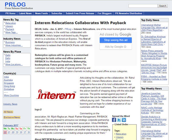The image size is (172, 140).
Task: Open News Feeds menu item
Action: (x=41, y=13)
